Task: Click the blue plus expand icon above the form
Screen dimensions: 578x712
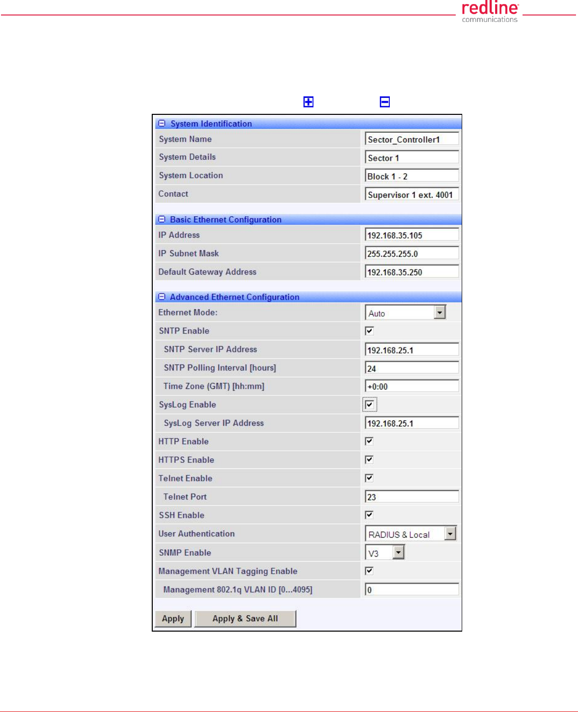Action: [308, 102]
